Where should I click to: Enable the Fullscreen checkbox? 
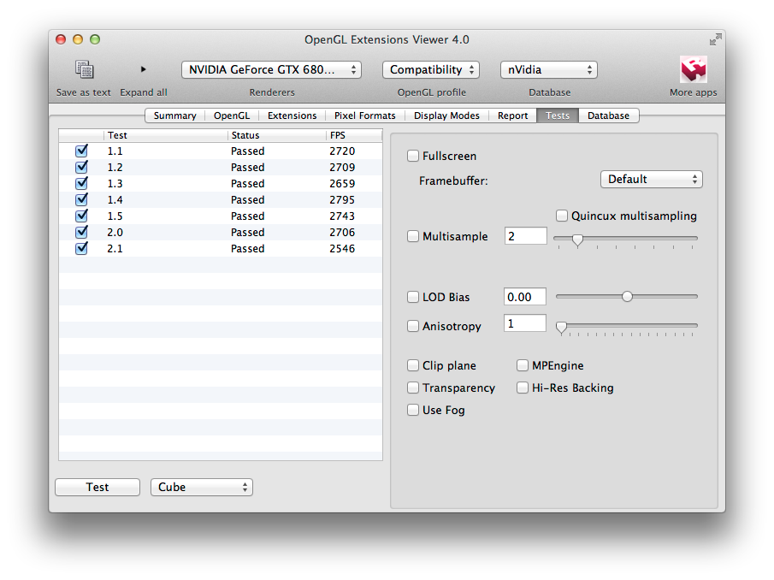(x=413, y=156)
